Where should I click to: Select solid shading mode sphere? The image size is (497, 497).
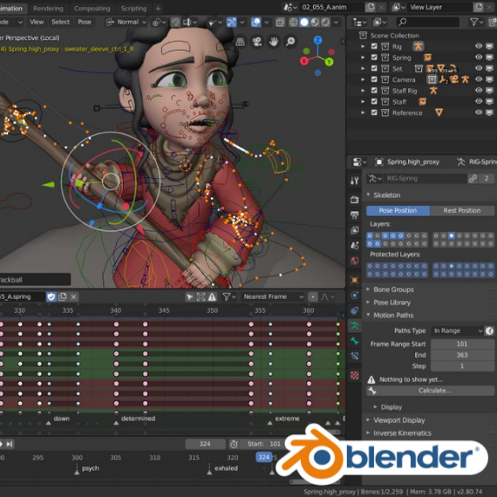pyautogui.click(x=304, y=22)
